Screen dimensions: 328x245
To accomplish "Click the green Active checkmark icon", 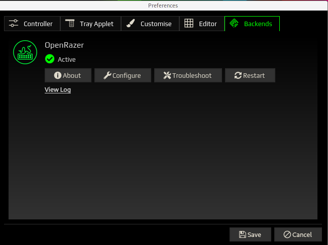I will click(x=50, y=59).
